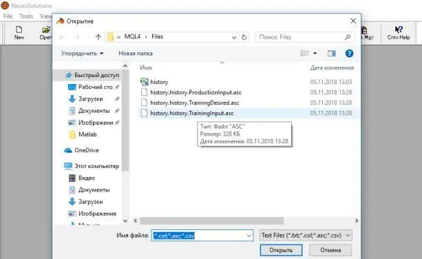
Task: Click the blue help question mark icon
Action: tap(349, 53)
